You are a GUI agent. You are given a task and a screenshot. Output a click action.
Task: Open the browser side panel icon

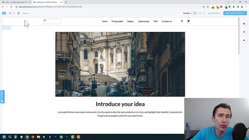238,7
